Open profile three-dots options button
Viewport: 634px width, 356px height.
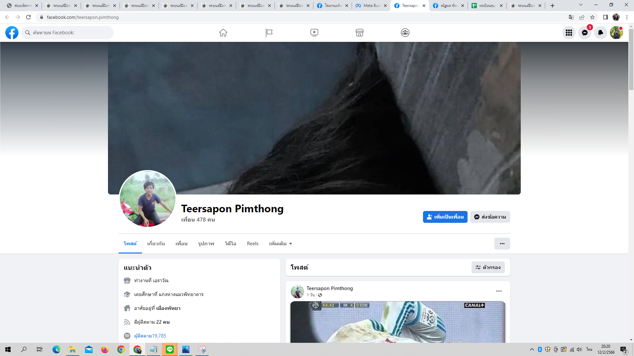click(502, 244)
